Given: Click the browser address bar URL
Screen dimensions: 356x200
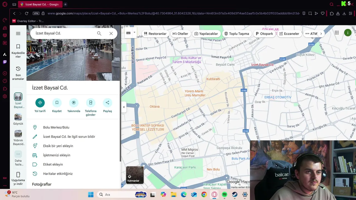Looking at the screenshot, I should pyautogui.click(x=174, y=13).
